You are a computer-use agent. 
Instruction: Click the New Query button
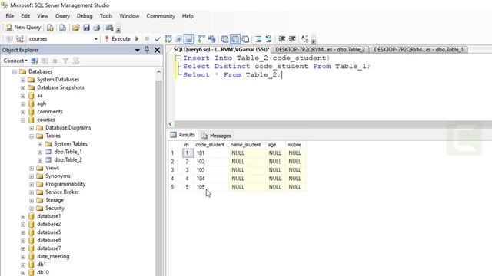click(x=23, y=28)
